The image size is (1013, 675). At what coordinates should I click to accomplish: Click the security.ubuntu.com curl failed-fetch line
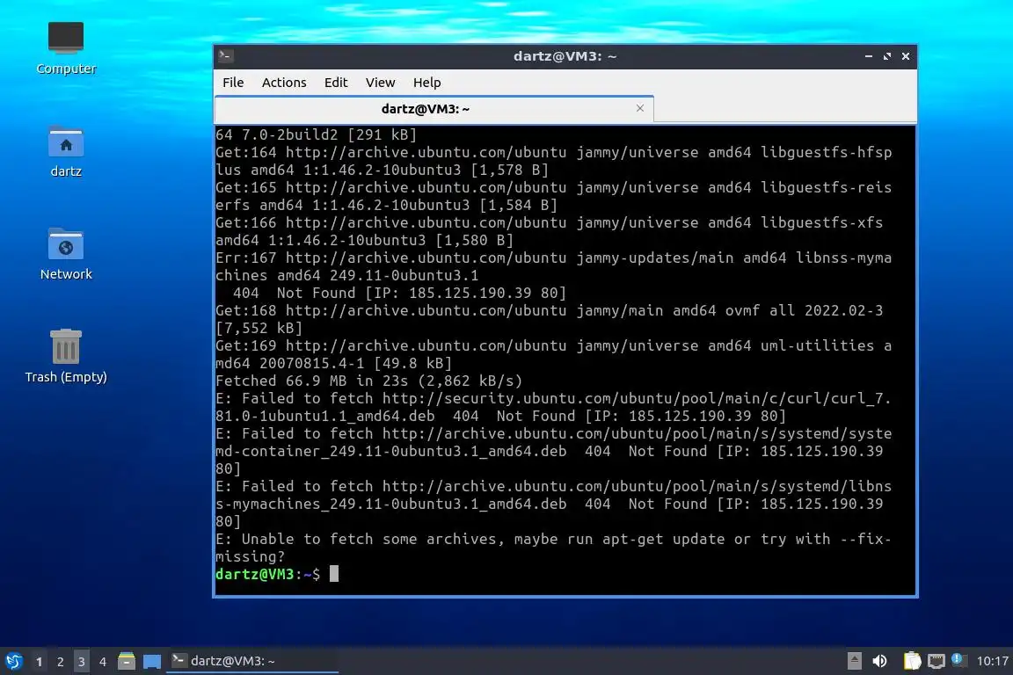(x=553, y=407)
